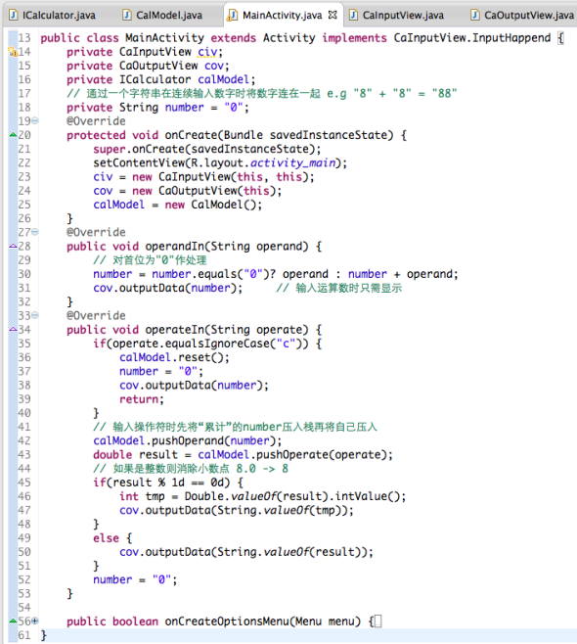Click the implements marker arrow at line 34
This screenshot has height=644, width=577.
(13, 329)
